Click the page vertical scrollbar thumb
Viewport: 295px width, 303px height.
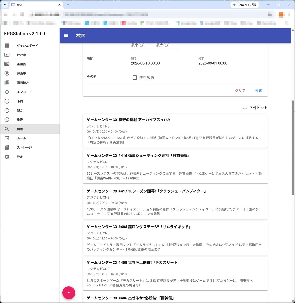293,148
